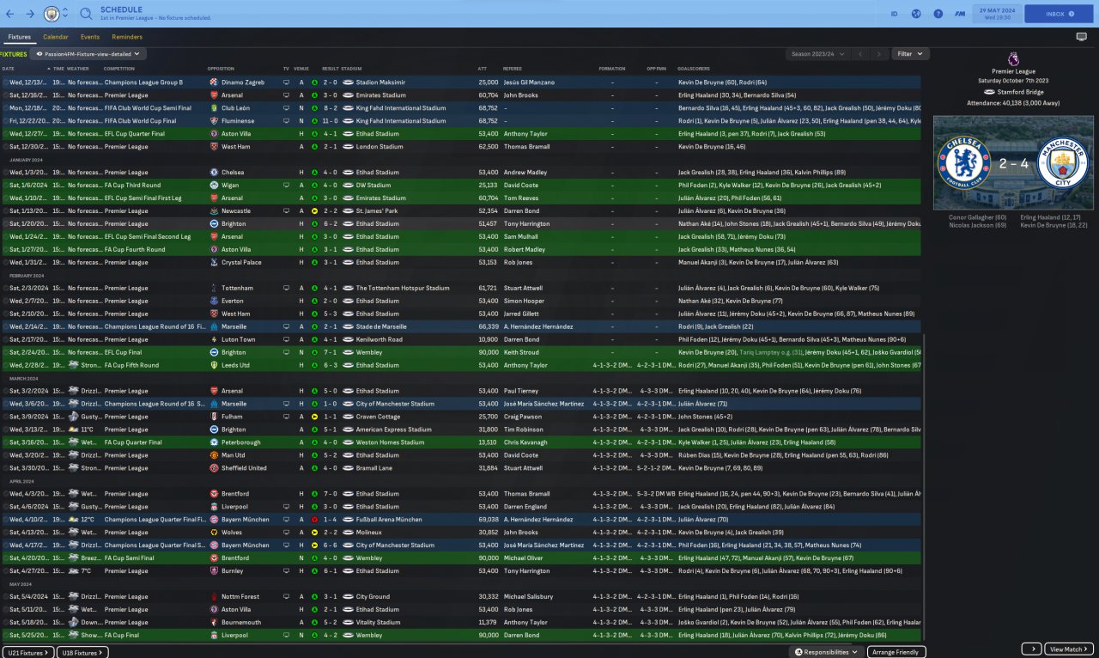Click the Arrange Friendly button
1099x658 pixels.
[x=897, y=653]
